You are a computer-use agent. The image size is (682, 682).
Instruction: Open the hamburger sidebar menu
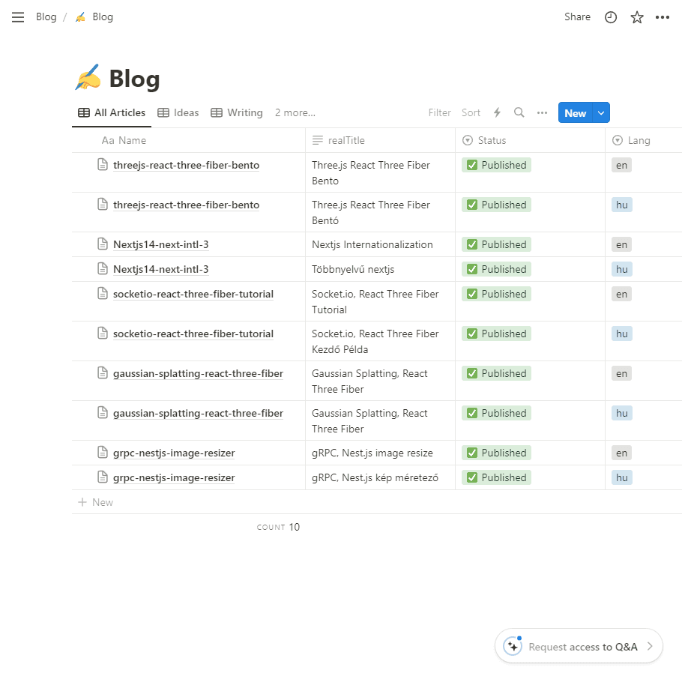coord(18,17)
